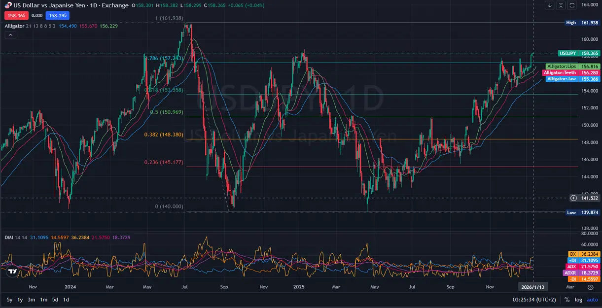Toggle log scale mode

tap(578, 300)
